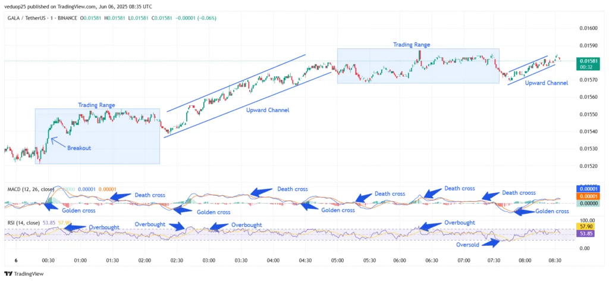Click the TradingView logo at bottom left

24,274
